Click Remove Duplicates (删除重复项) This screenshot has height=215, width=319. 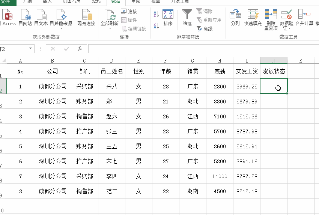pyautogui.click(x=271, y=20)
